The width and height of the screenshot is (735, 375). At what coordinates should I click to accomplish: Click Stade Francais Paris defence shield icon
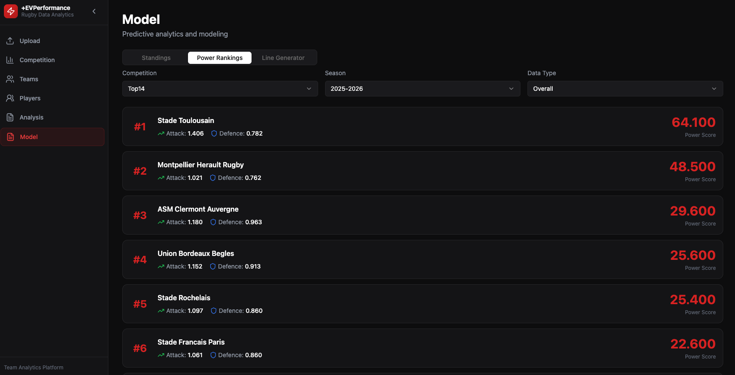213,355
